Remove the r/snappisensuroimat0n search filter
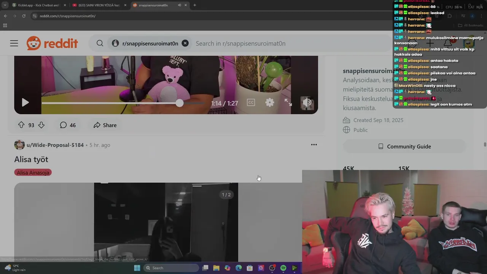 point(185,43)
